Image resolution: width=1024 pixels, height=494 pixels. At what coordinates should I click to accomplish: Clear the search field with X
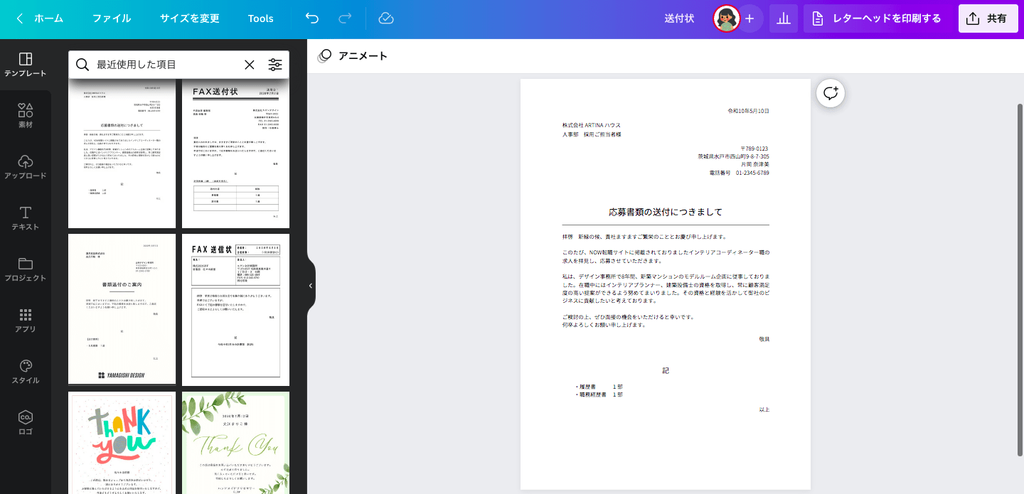pyautogui.click(x=250, y=65)
